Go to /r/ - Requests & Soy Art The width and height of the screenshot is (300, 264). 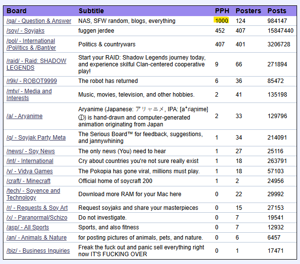pyautogui.click(x=37, y=208)
